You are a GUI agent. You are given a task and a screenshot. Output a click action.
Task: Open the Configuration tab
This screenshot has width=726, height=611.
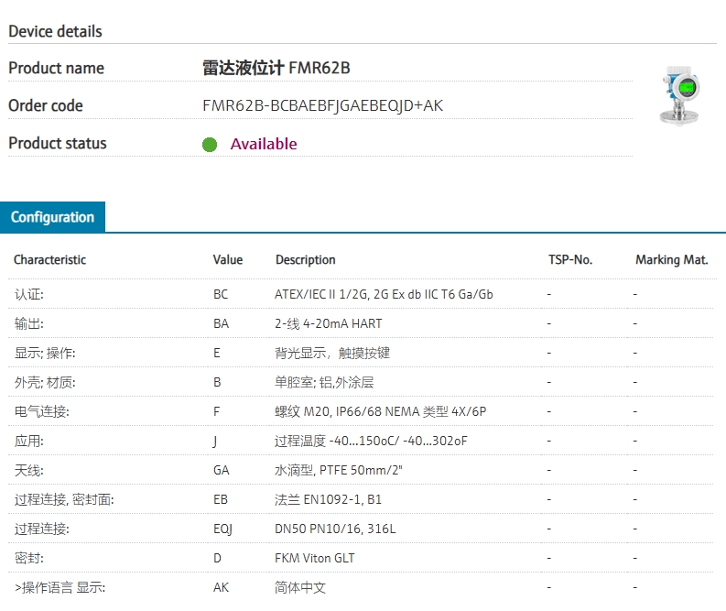coord(52,217)
